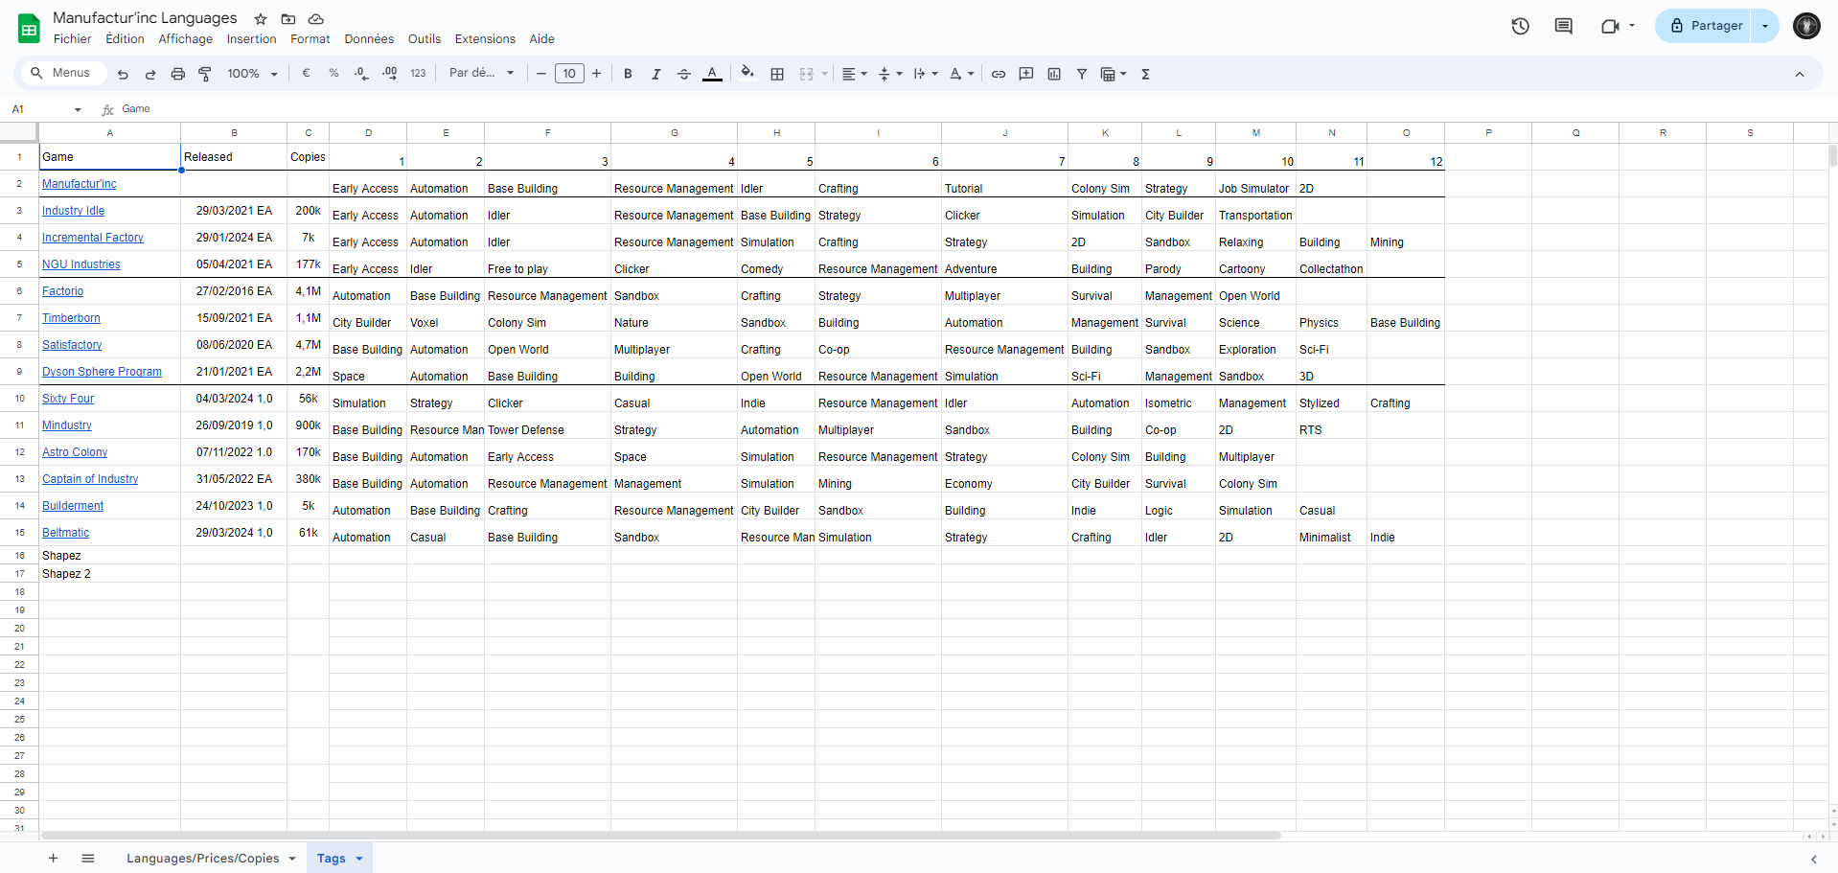Screen dimensions: 1838x873
Task: Move document using folder icon
Action: 288,19
